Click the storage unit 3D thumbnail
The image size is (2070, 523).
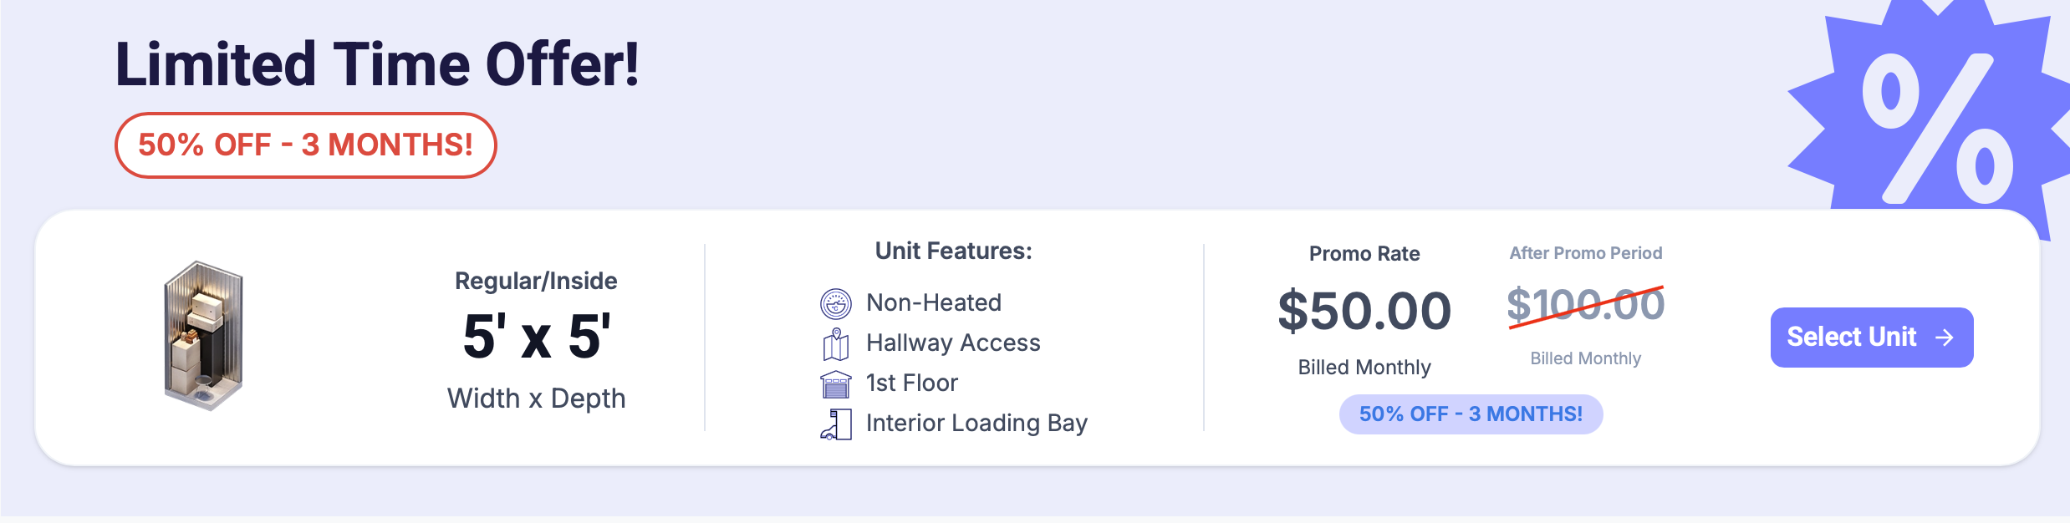tap(203, 336)
